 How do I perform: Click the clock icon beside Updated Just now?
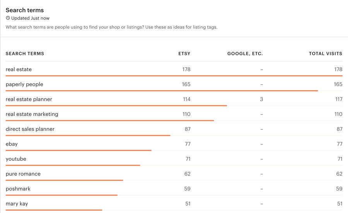8,18
